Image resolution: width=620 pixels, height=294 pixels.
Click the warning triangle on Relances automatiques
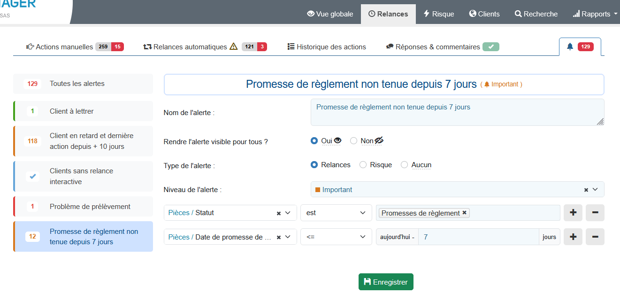point(234,46)
